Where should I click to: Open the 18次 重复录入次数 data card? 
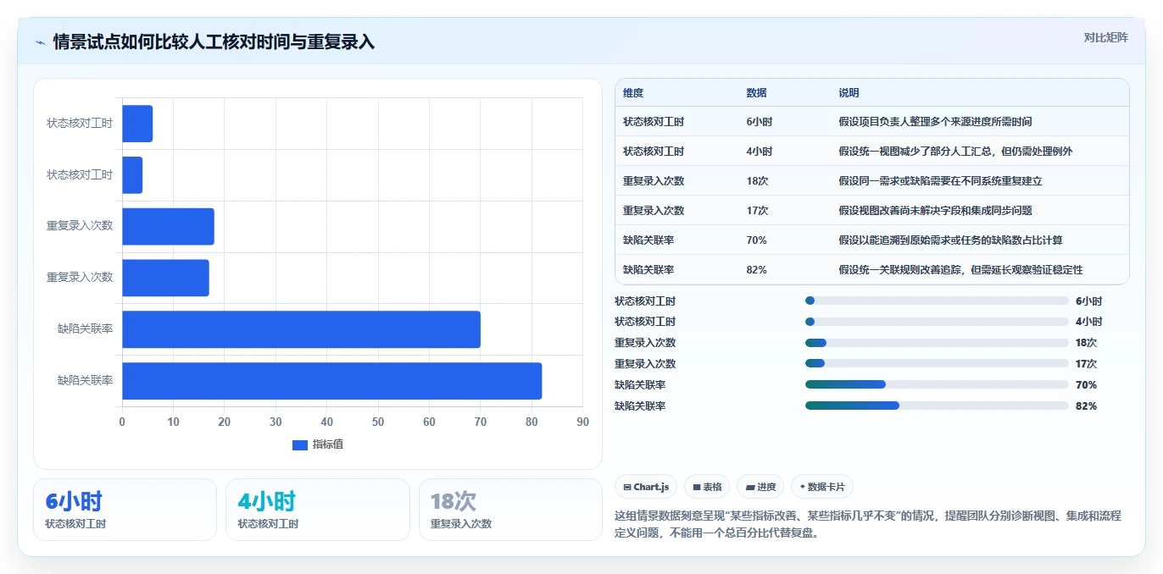pyautogui.click(x=510, y=510)
